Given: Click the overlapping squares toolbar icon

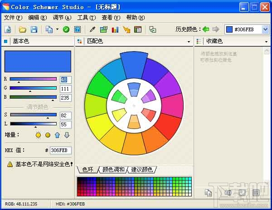Looking at the screenshot, I should (x=153, y=29).
